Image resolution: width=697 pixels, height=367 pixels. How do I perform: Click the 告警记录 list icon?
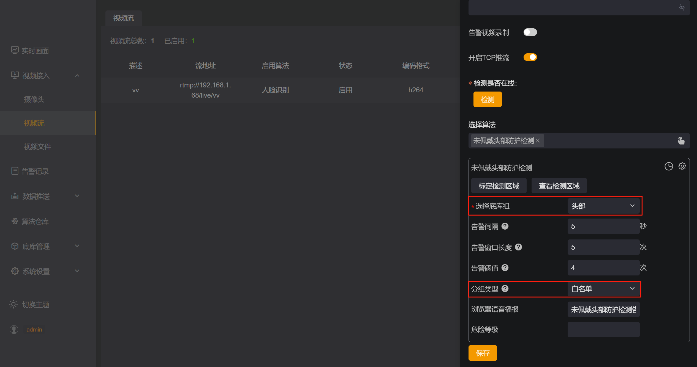click(x=15, y=171)
